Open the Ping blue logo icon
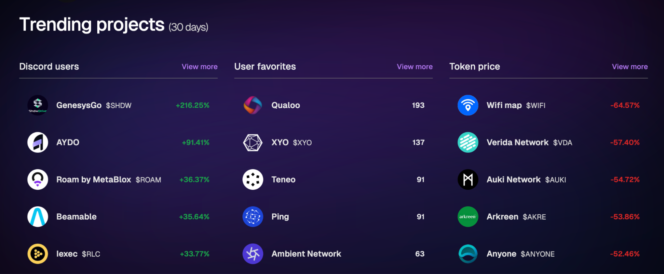664x274 pixels. pos(253,217)
